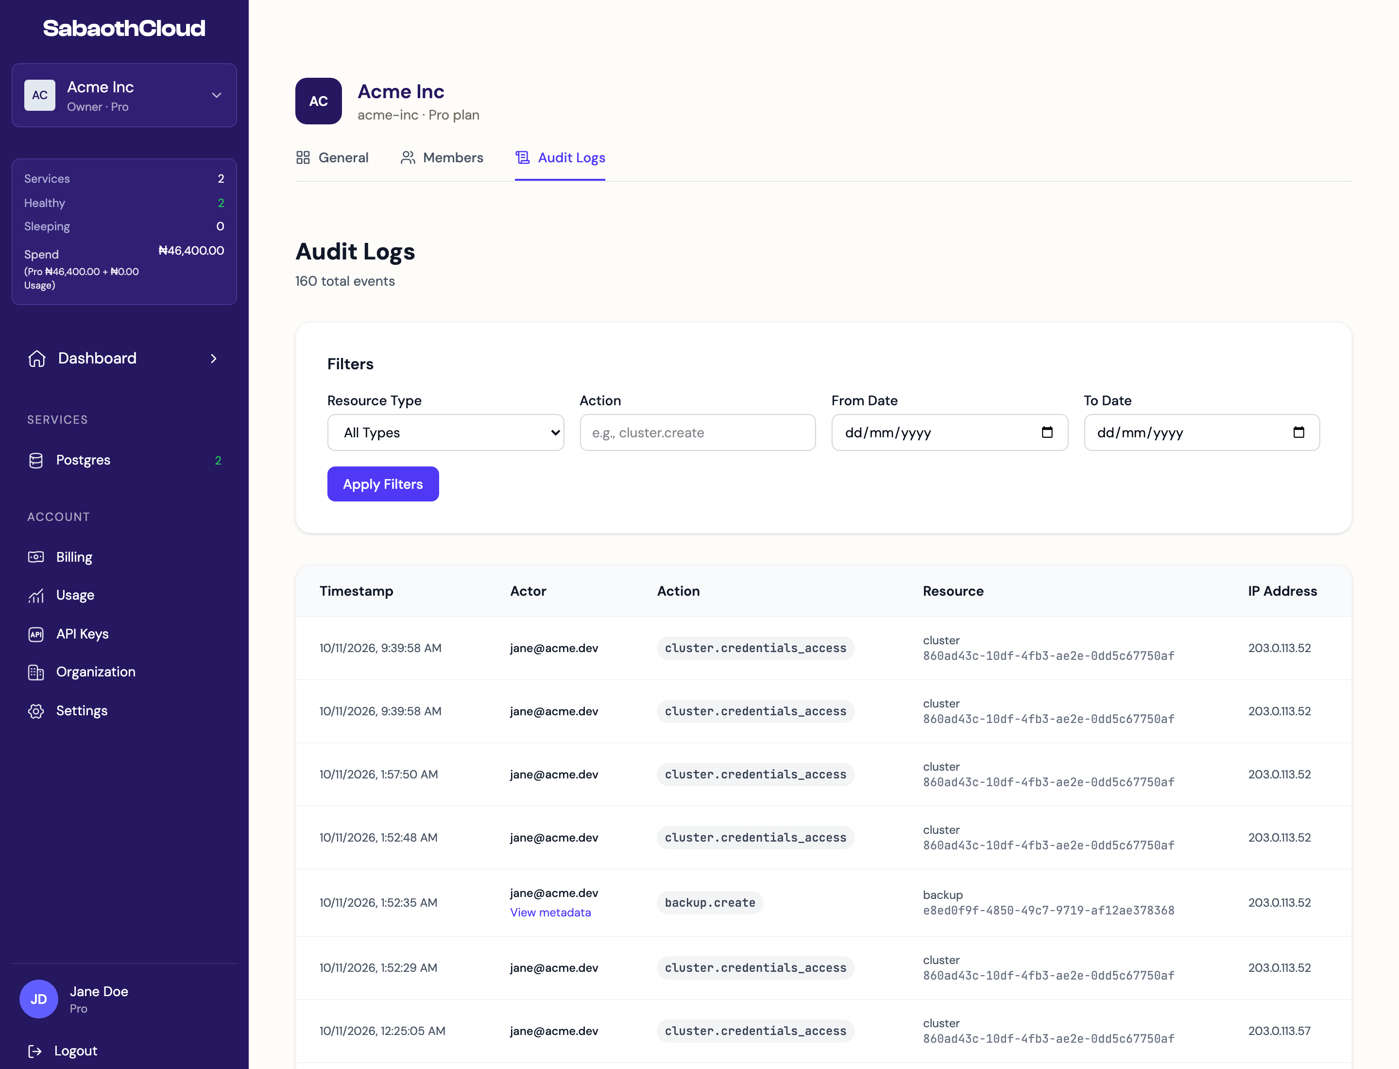Click the API Keys icon
This screenshot has height=1069, width=1399.
(36, 634)
